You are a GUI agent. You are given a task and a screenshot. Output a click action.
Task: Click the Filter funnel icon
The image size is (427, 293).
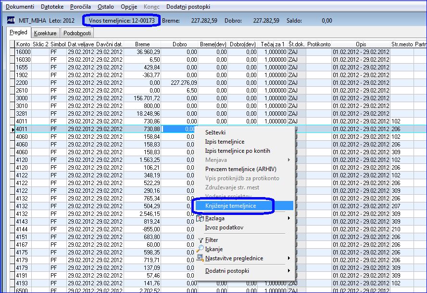click(x=201, y=240)
